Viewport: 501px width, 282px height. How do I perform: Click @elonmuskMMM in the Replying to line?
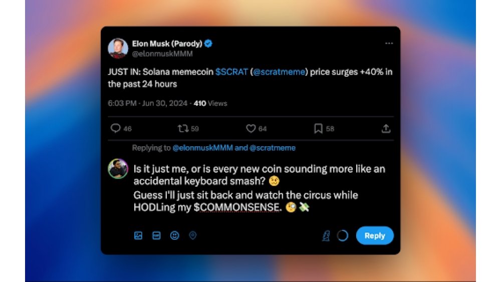coord(202,148)
